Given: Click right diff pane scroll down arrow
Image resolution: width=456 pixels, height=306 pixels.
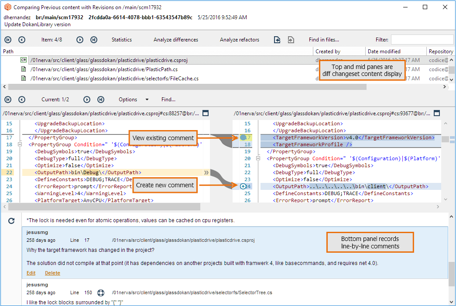Looking at the screenshot, I should coord(446,199).
